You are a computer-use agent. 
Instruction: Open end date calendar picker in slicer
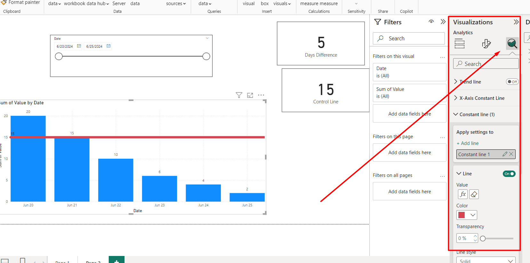point(108,46)
